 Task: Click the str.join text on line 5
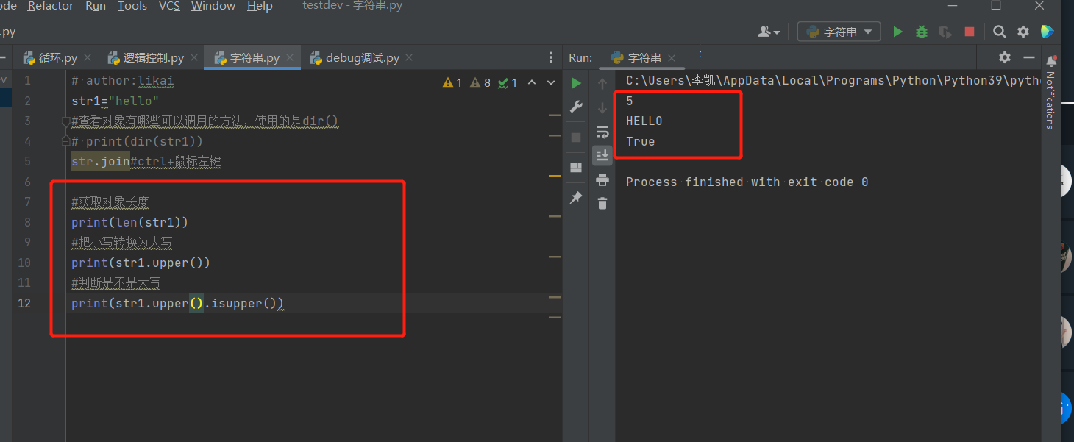coord(101,162)
